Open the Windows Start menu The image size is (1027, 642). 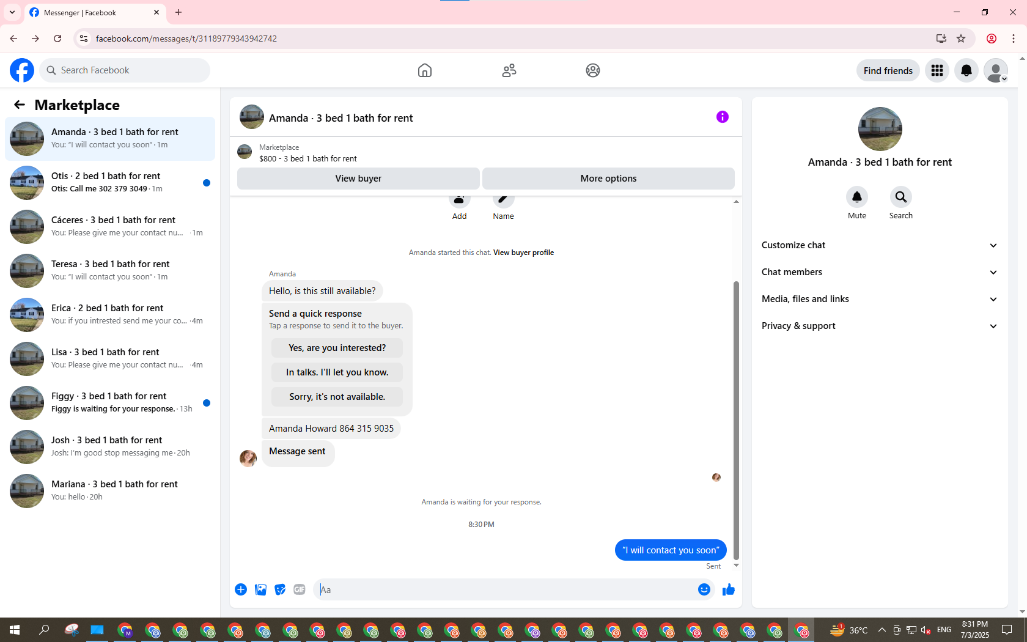(15, 630)
